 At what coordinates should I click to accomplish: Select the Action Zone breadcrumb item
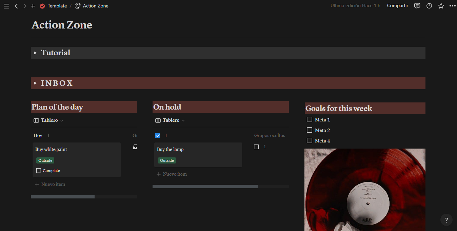point(96,6)
